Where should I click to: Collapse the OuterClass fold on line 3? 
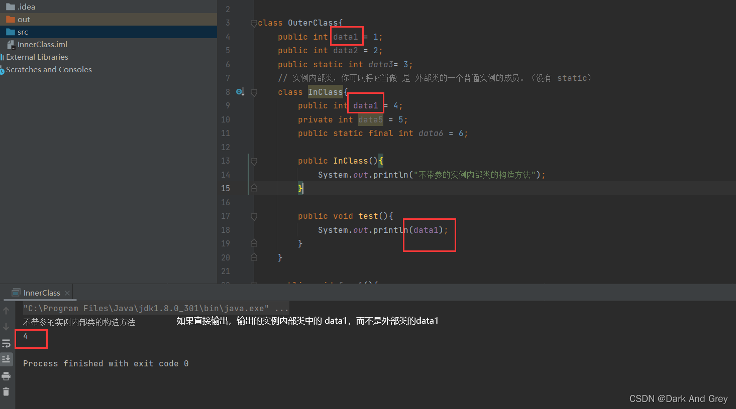pyautogui.click(x=254, y=23)
